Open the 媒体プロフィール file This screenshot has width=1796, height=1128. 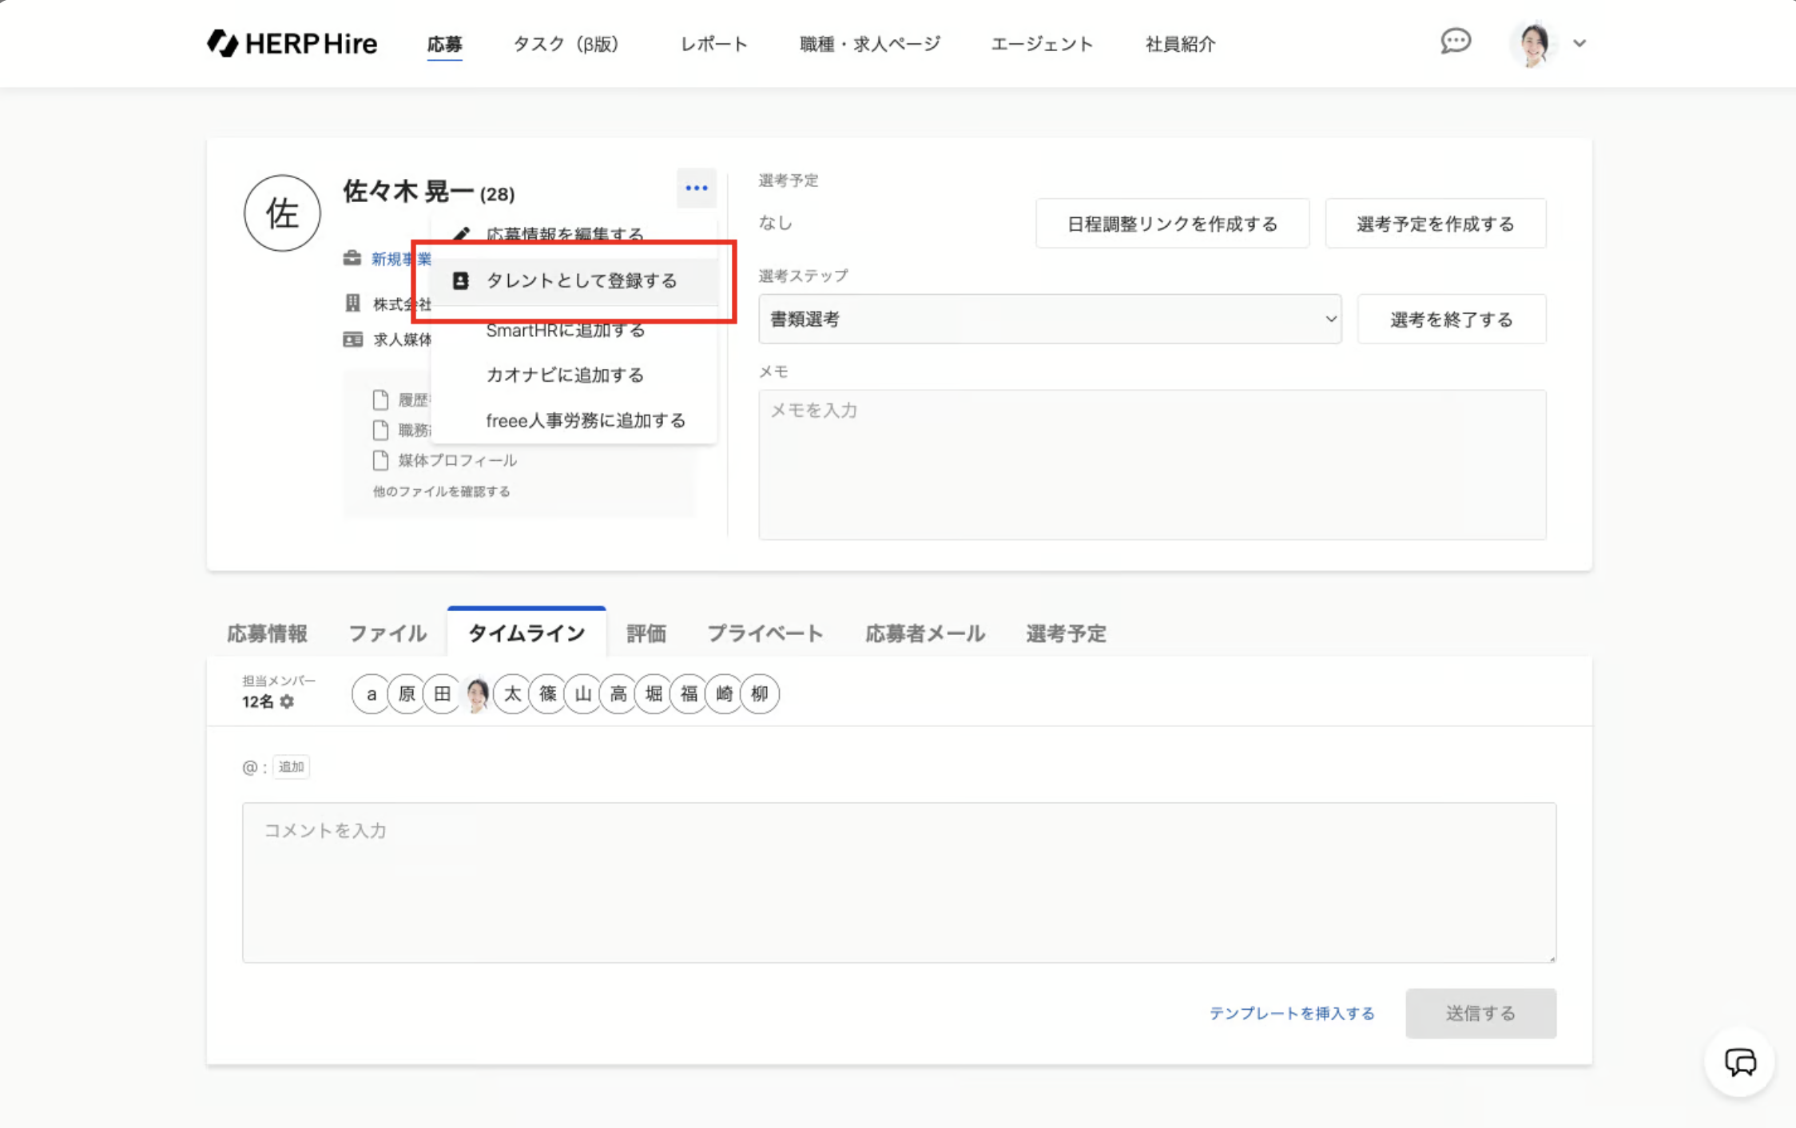point(457,460)
